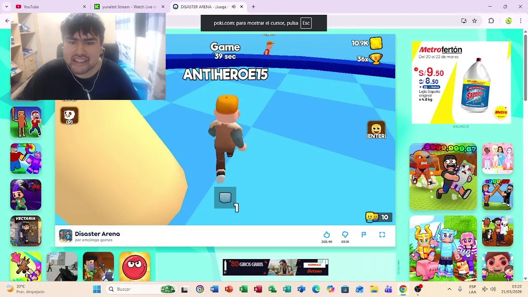The width and height of the screenshot is (528, 297).
Task: Open the emoji (ENTER) emote button
Action: (x=376, y=130)
